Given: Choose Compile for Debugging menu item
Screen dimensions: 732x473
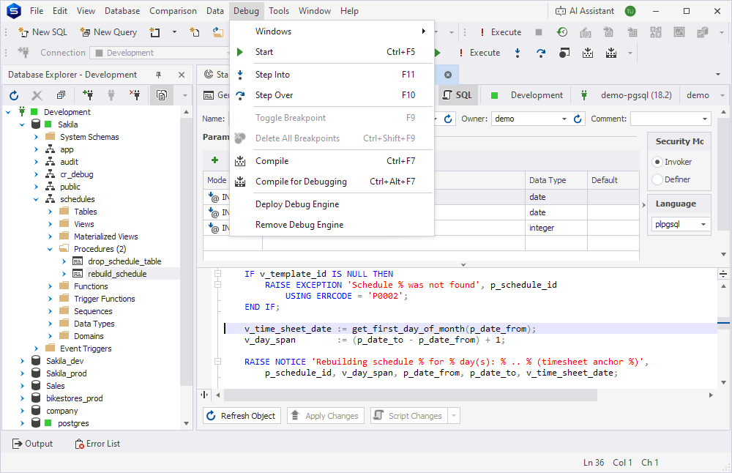Looking at the screenshot, I should 332,182.
